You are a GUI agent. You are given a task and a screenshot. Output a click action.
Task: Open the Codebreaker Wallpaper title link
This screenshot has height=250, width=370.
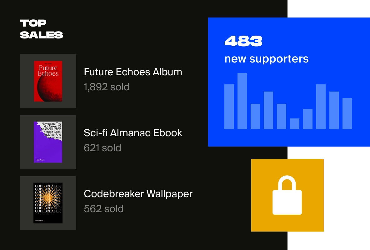click(138, 194)
